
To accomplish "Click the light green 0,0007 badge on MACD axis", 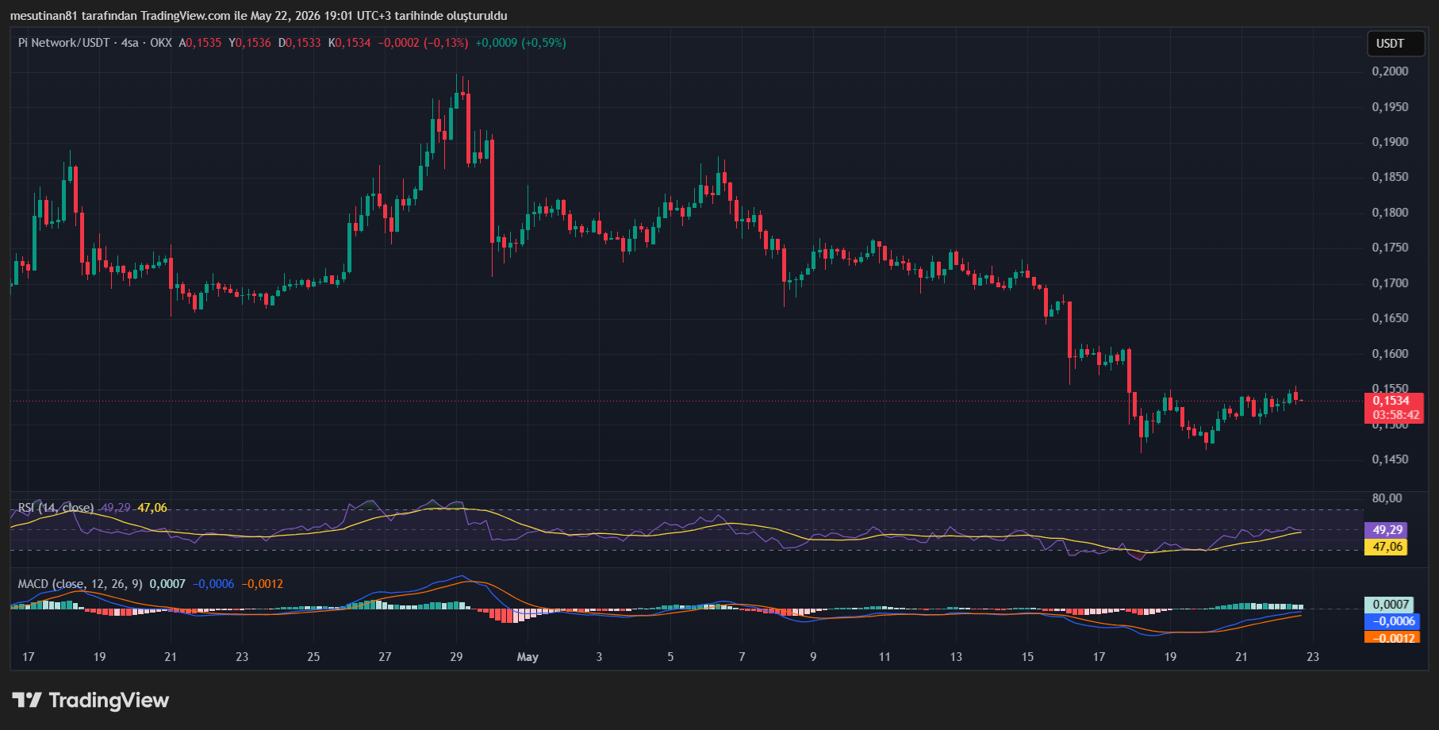I will tap(1390, 605).
